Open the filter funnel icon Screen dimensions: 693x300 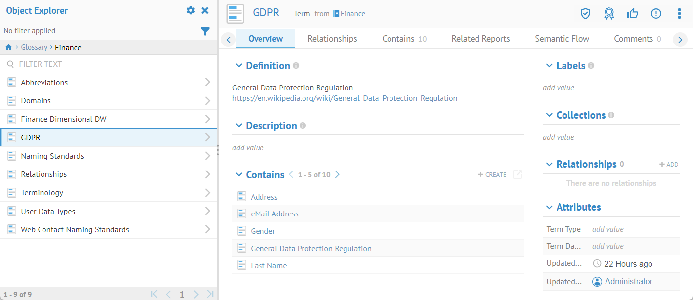click(x=205, y=31)
